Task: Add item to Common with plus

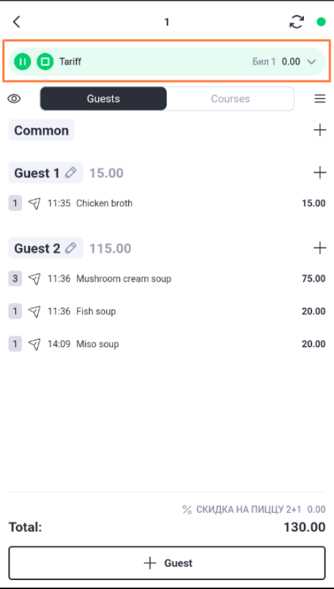Action: tap(320, 131)
